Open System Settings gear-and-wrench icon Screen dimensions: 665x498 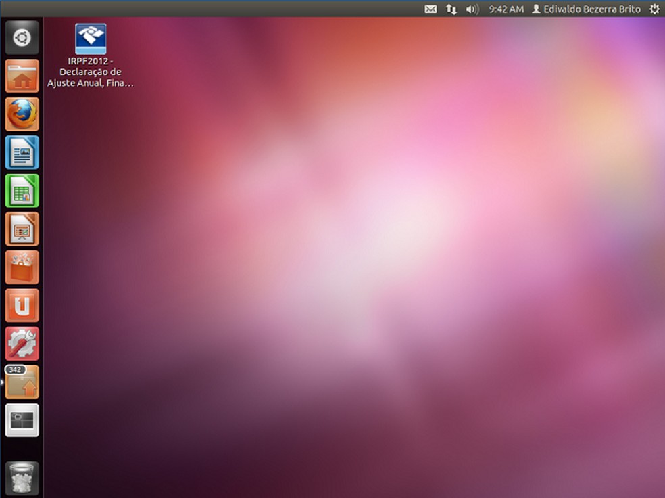pos(22,344)
